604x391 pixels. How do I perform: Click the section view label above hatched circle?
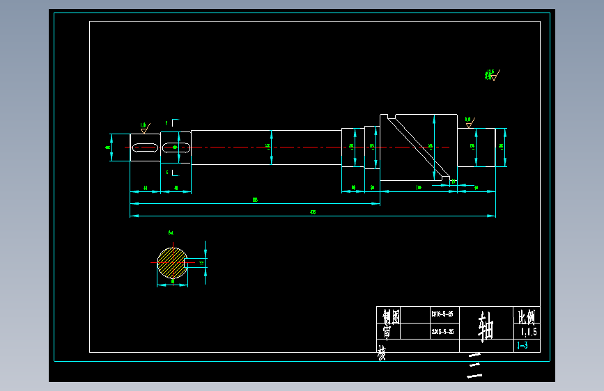pos(171,232)
